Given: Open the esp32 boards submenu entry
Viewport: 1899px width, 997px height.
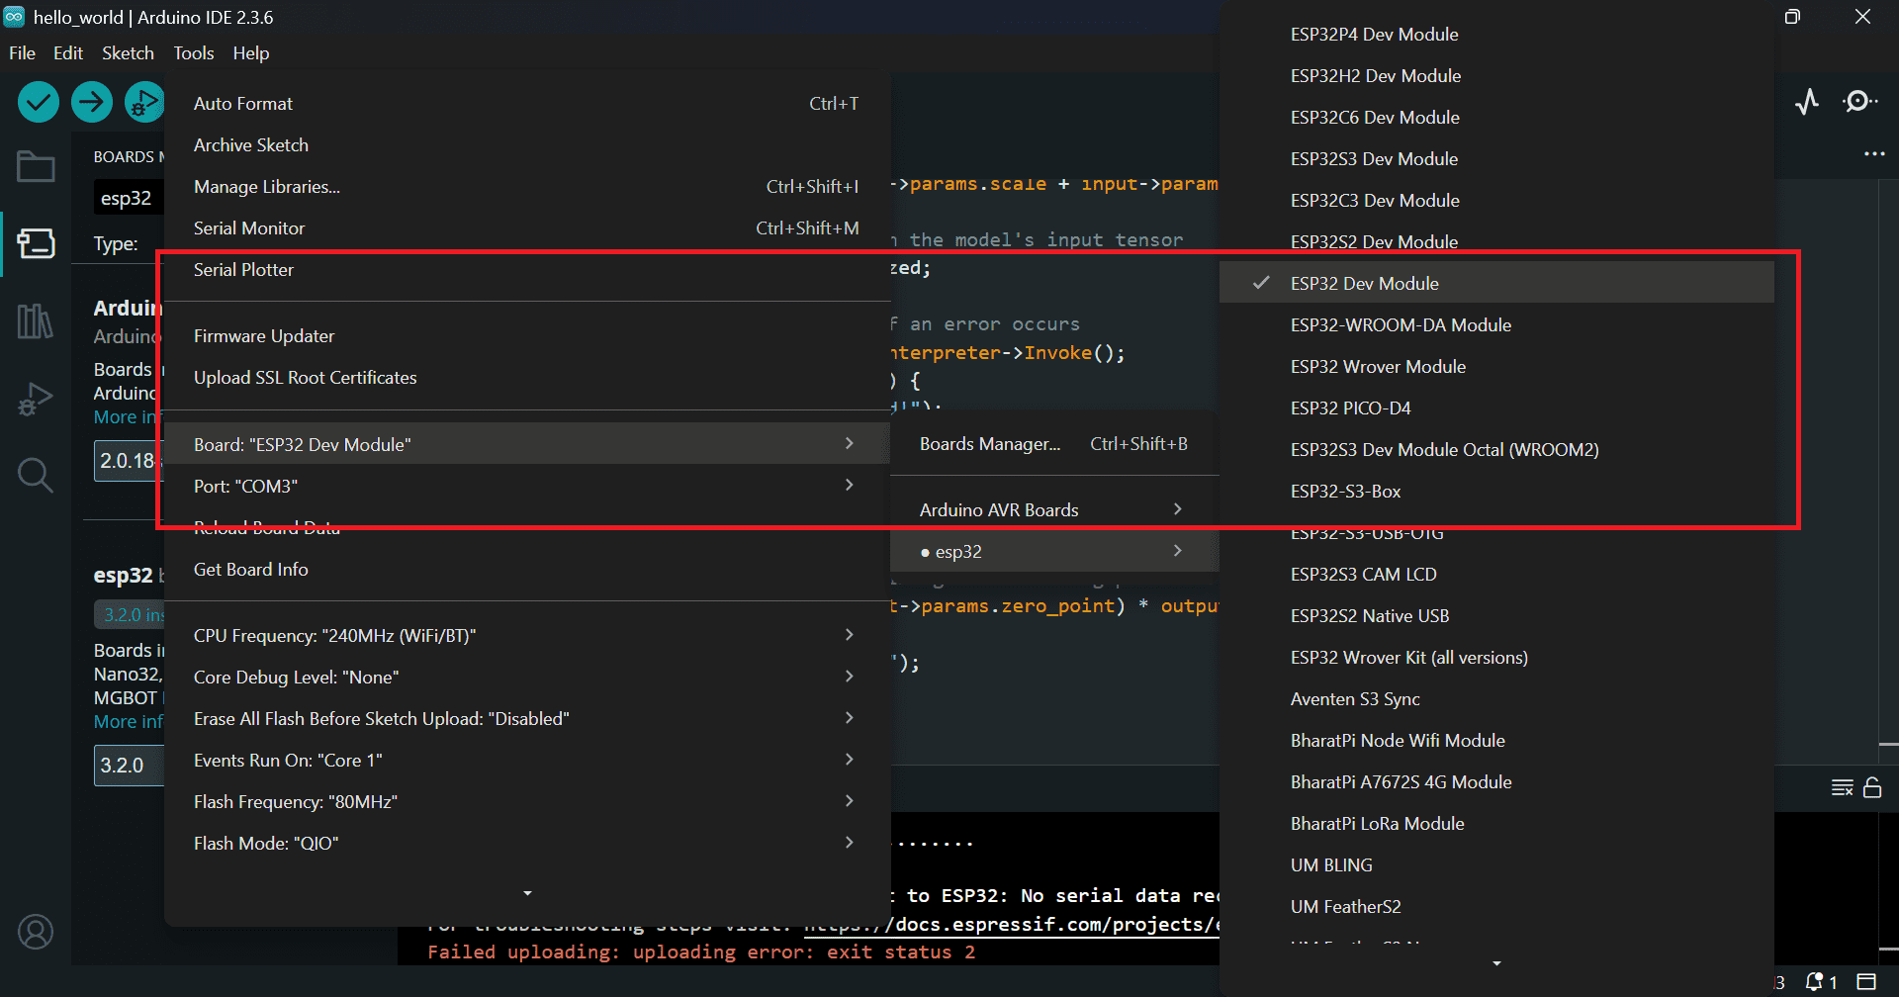Looking at the screenshot, I should click(x=1054, y=551).
